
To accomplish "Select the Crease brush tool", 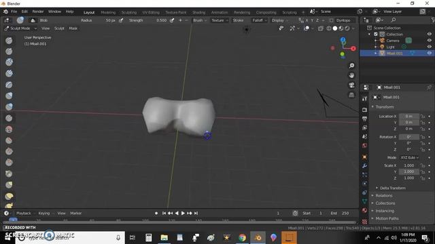I will tap(9, 118).
